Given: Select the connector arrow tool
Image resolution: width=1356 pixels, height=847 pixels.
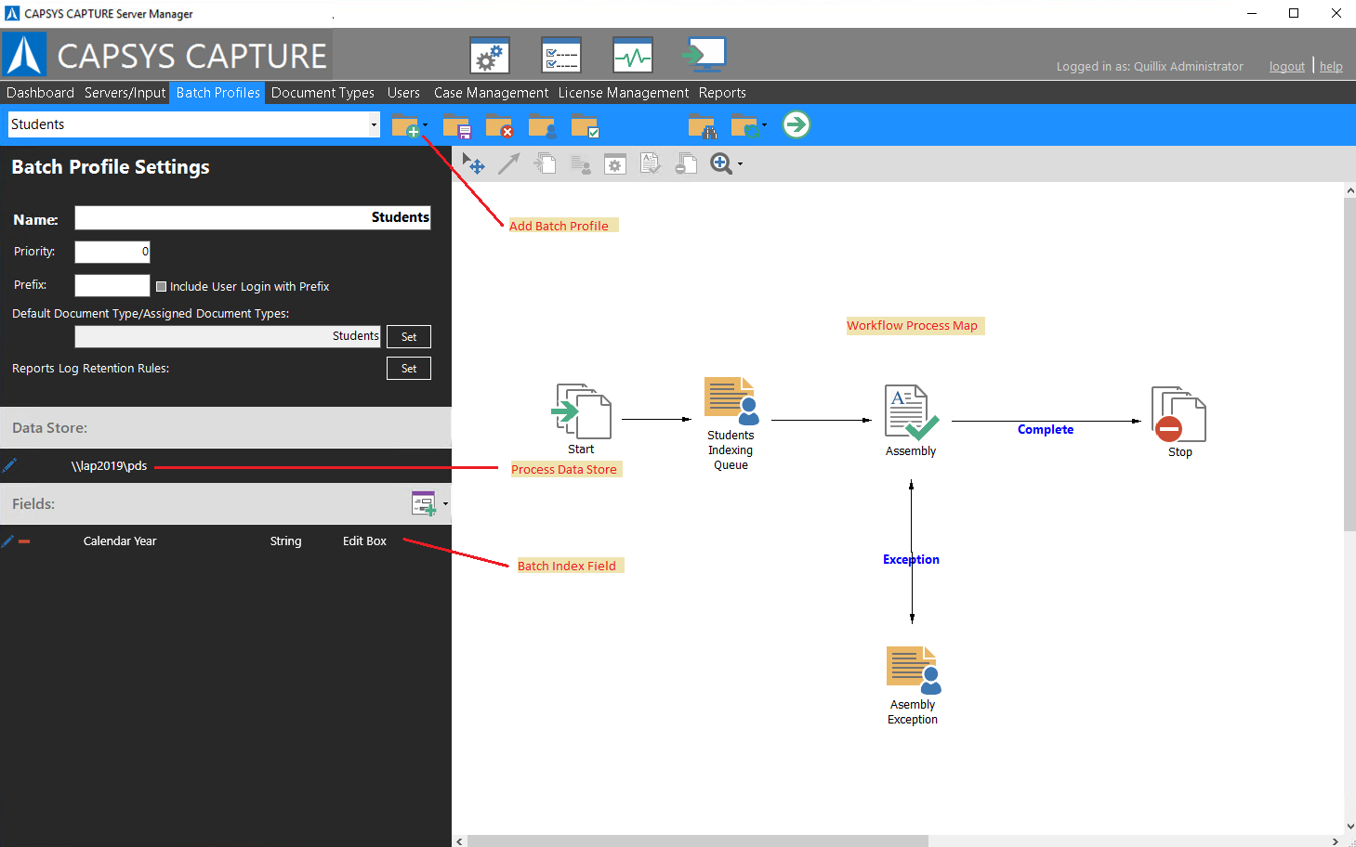Looking at the screenshot, I should pyautogui.click(x=508, y=164).
